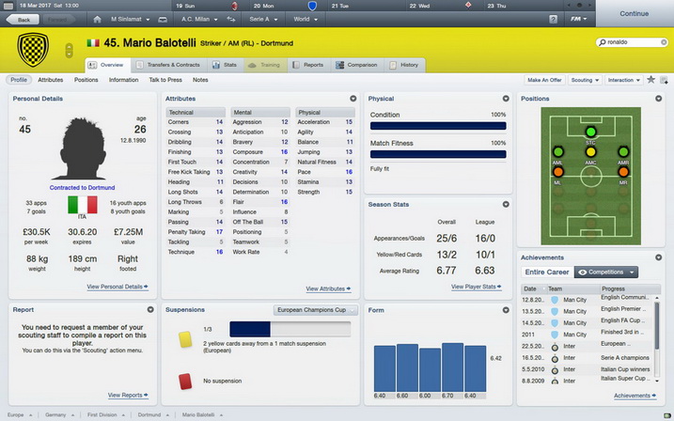Screen dimensions: 674x421
Task: Click the Condition progress bar
Action: click(438, 126)
